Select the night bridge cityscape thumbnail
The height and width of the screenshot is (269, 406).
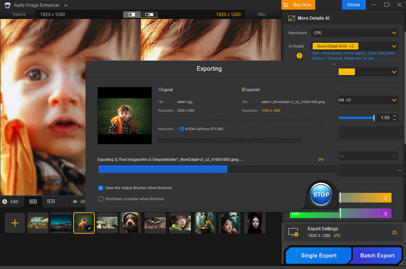click(x=61, y=223)
